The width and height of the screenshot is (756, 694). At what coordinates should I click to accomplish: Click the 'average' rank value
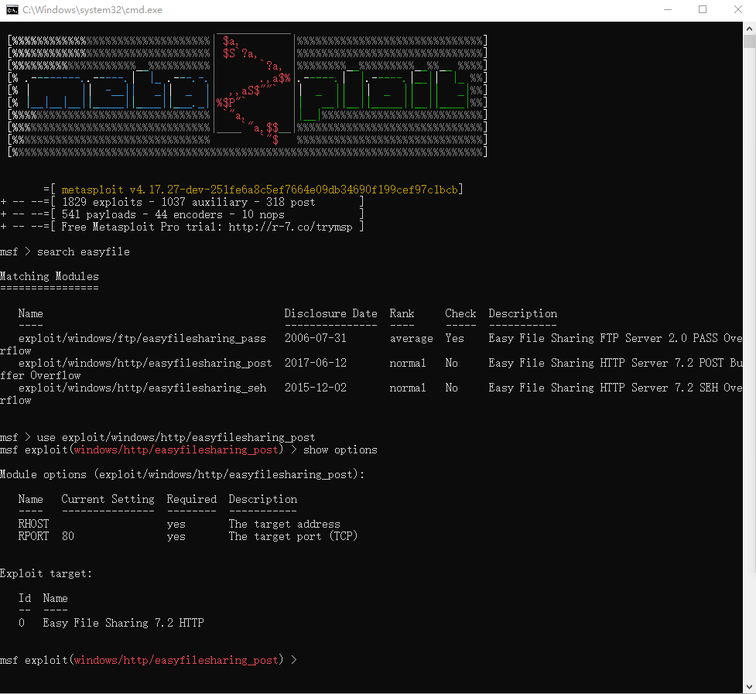coord(411,339)
